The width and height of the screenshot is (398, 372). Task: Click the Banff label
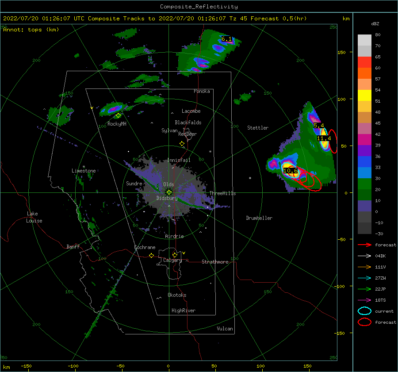coord(73,246)
